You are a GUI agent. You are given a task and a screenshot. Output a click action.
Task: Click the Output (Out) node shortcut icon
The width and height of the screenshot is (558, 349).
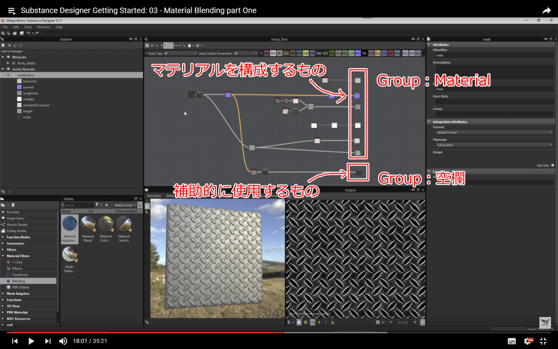click(418, 54)
